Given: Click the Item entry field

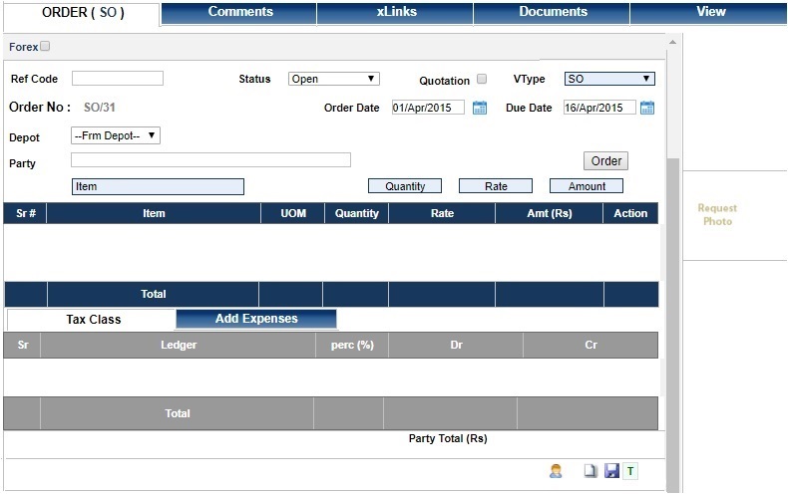Looking at the screenshot, I should coord(158,187).
